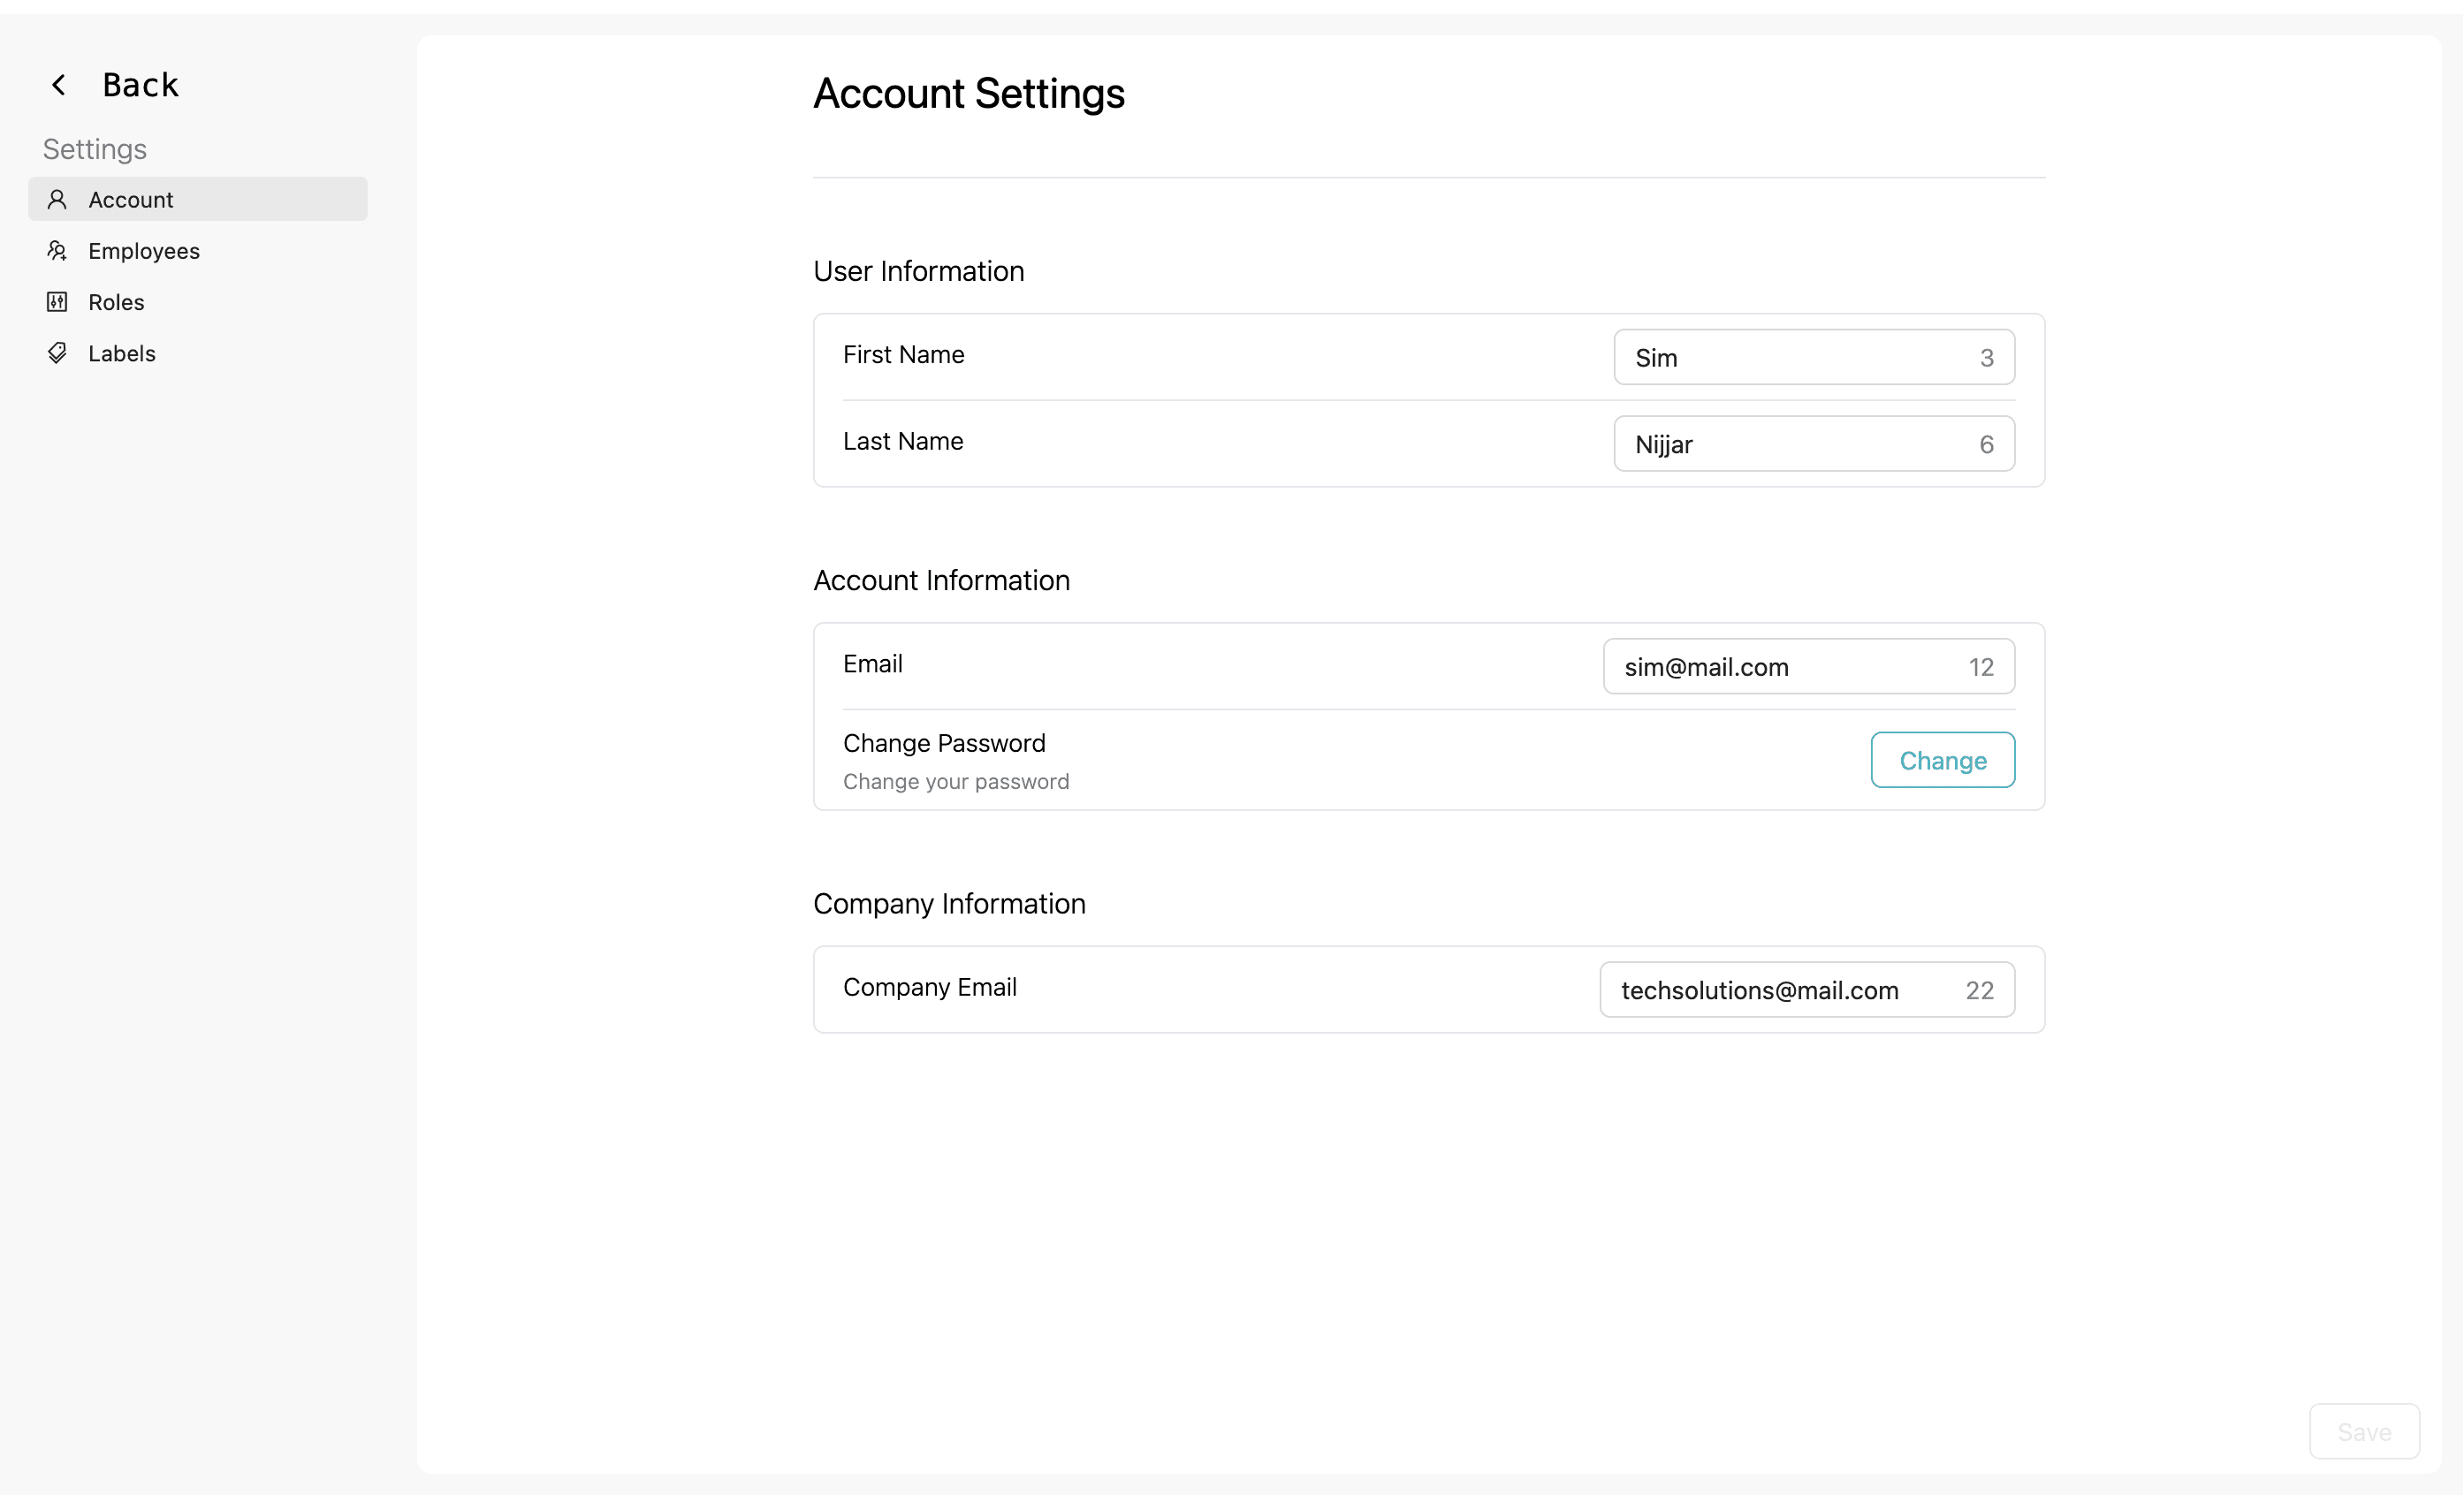Click the character count 12 in Email field
The width and height of the screenshot is (2464, 1509).
coord(1981,668)
